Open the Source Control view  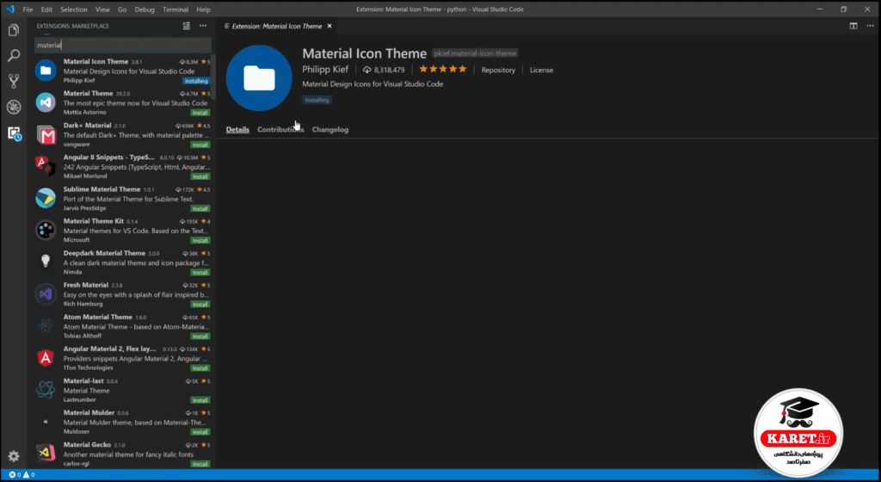(14, 81)
